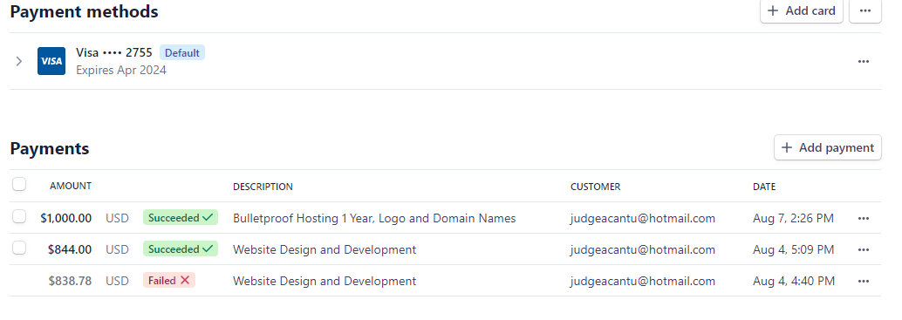Screen dimensions: 902x320
Task: Open actions menu for failed $838.78 payment
Action: pos(863,281)
